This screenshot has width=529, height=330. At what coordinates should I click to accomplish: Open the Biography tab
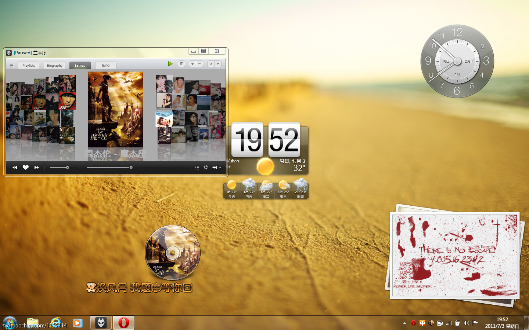pos(55,66)
